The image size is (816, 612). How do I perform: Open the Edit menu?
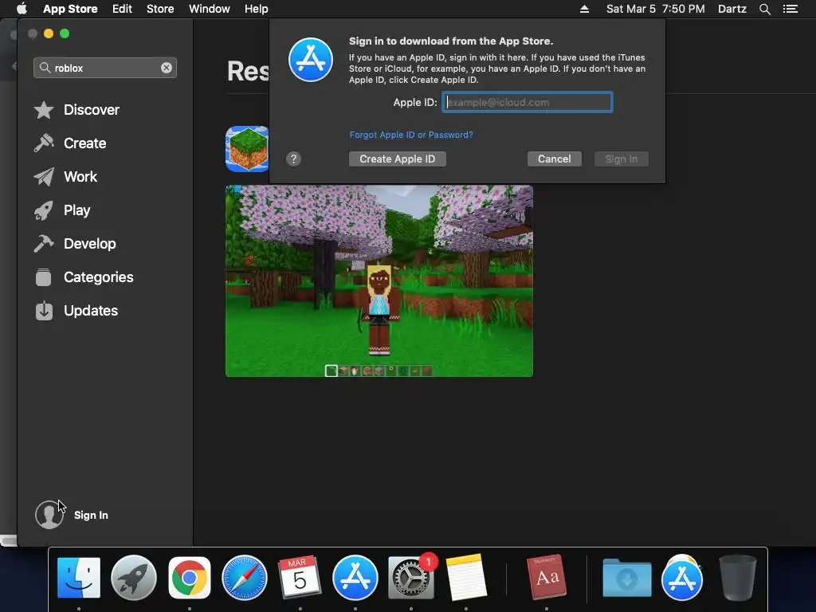click(x=122, y=9)
